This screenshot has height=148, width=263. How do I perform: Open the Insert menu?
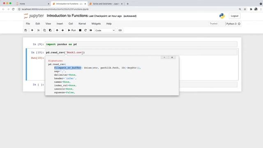(x=60, y=24)
